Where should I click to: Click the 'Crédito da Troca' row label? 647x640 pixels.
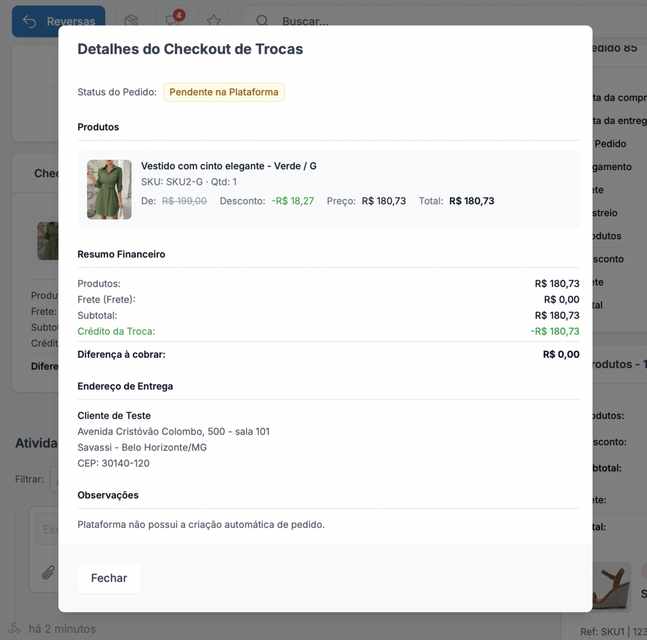[116, 331]
